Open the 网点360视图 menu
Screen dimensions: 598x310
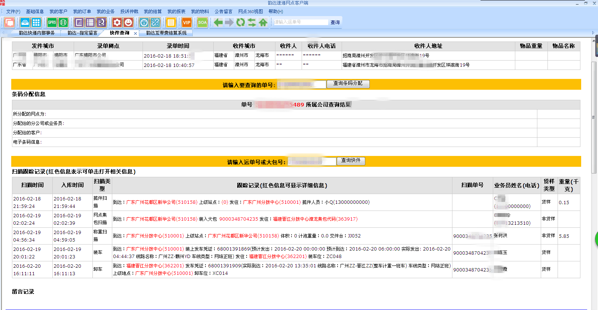pos(251,12)
